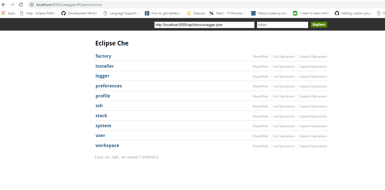Click List Operations for logger

(x=284, y=77)
